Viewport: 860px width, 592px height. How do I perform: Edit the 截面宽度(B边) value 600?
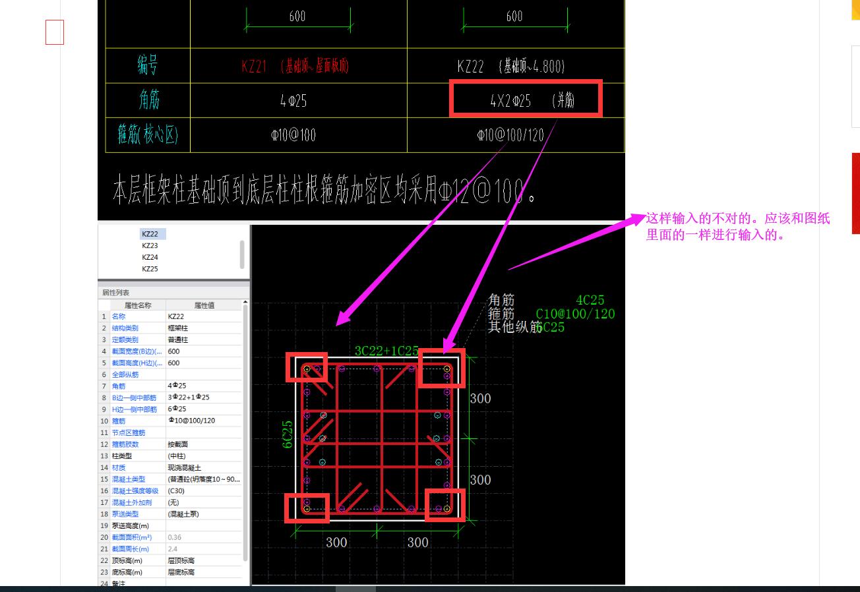[204, 351]
